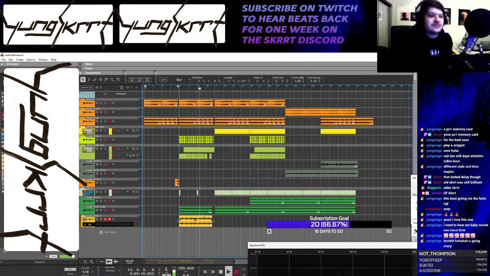490x276 pixels.
Task: Switch to the Mixer panel tab
Action: coord(89,64)
